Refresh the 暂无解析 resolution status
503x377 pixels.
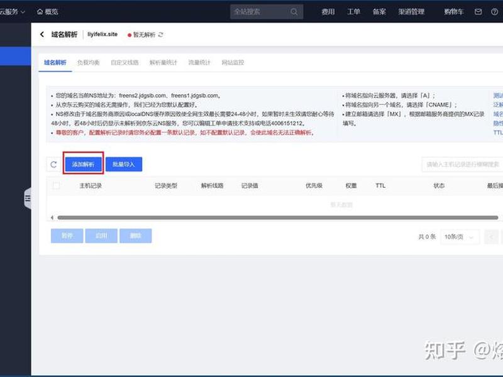pos(160,35)
